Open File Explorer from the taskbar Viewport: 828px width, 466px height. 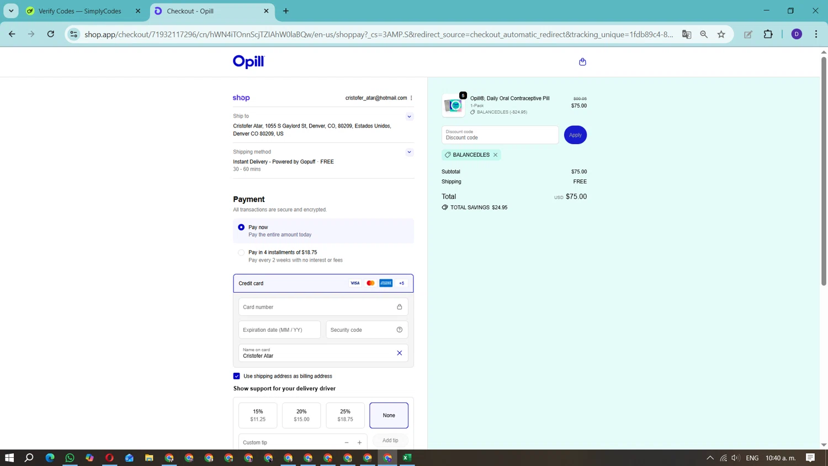149,458
